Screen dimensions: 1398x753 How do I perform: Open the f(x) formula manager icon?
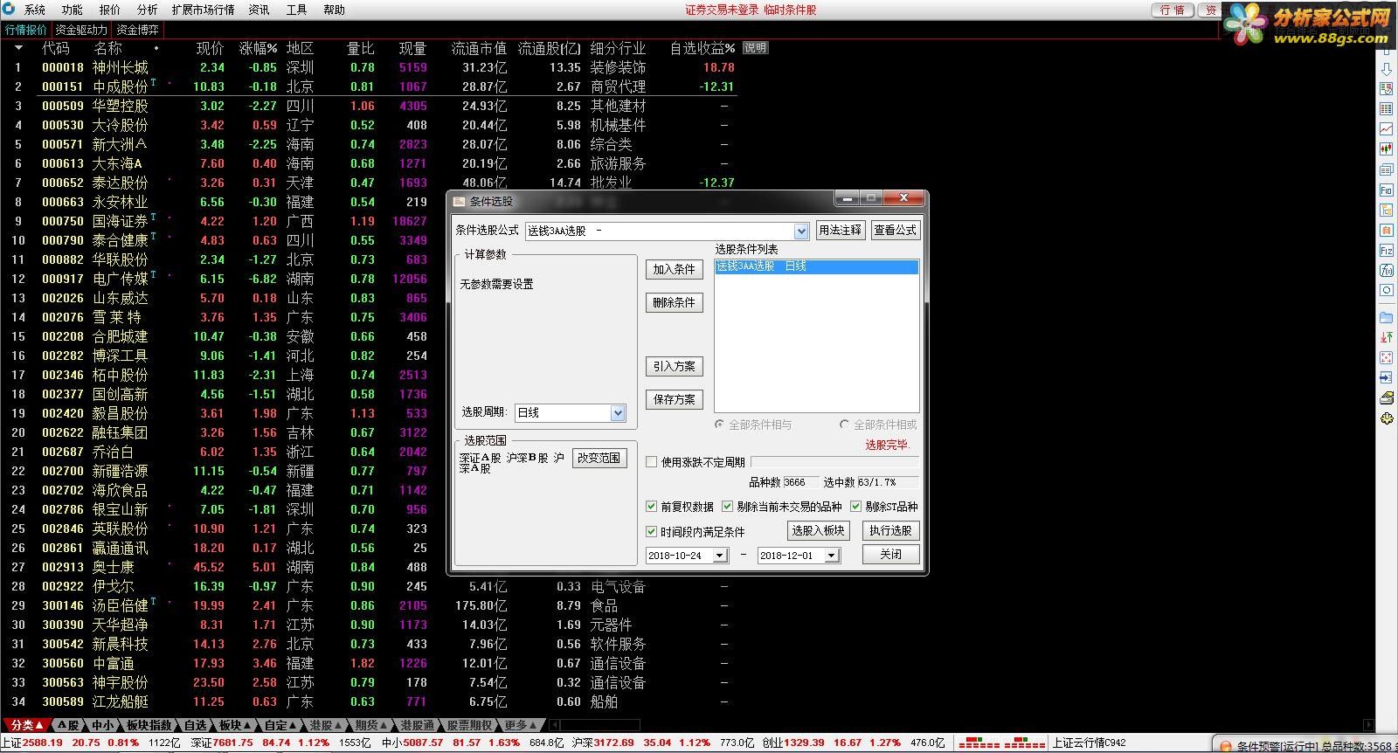coord(1386,270)
